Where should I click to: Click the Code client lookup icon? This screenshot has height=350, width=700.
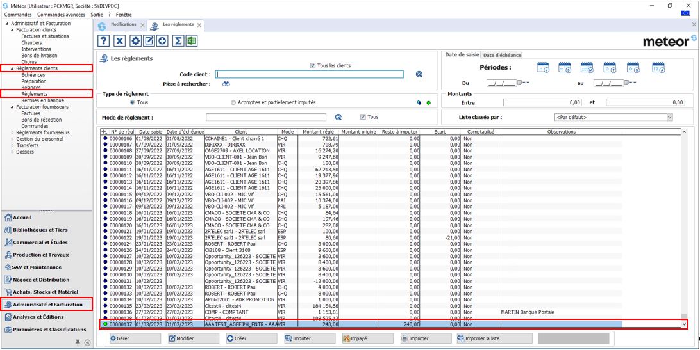coord(419,74)
